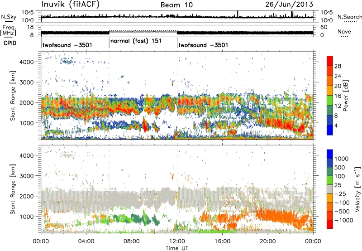Click the '3000' range tick on velocity panel
This screenshot has height=251, width=362.
click(x=27, y=176)
